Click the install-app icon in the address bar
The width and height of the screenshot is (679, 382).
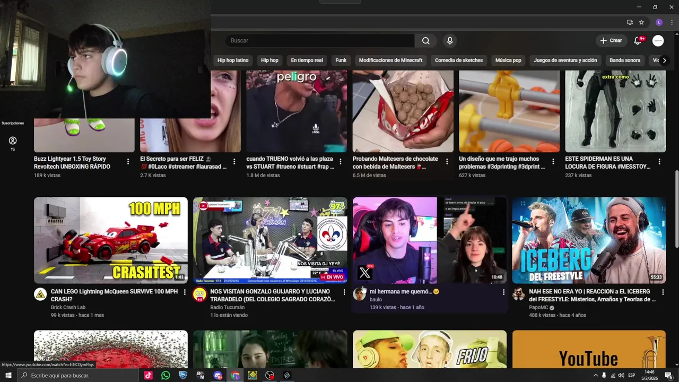click(x=630, y=22)
